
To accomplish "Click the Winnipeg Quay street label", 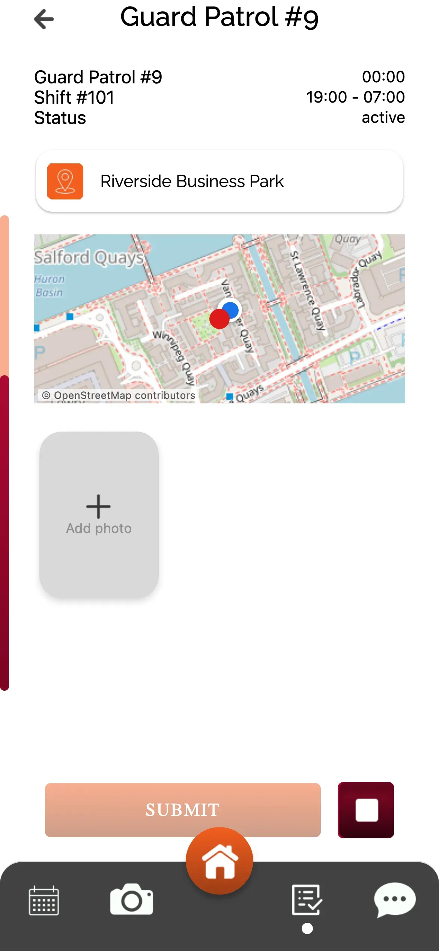I will pyautogui.click(x=174, y=358).
